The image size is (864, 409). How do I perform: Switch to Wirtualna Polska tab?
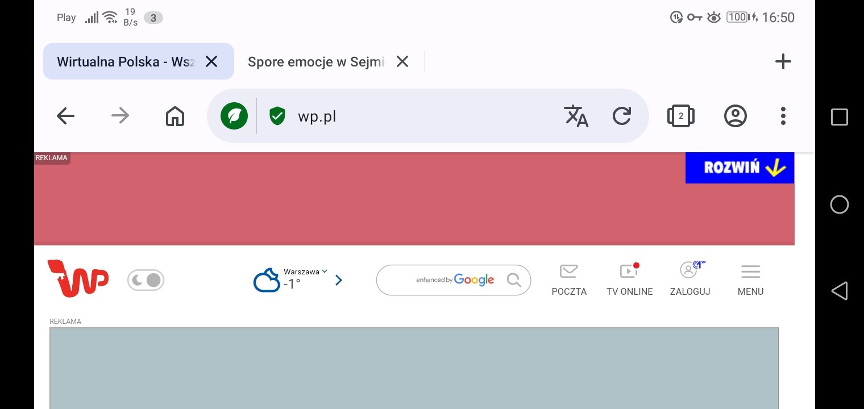tap(125, 61)
